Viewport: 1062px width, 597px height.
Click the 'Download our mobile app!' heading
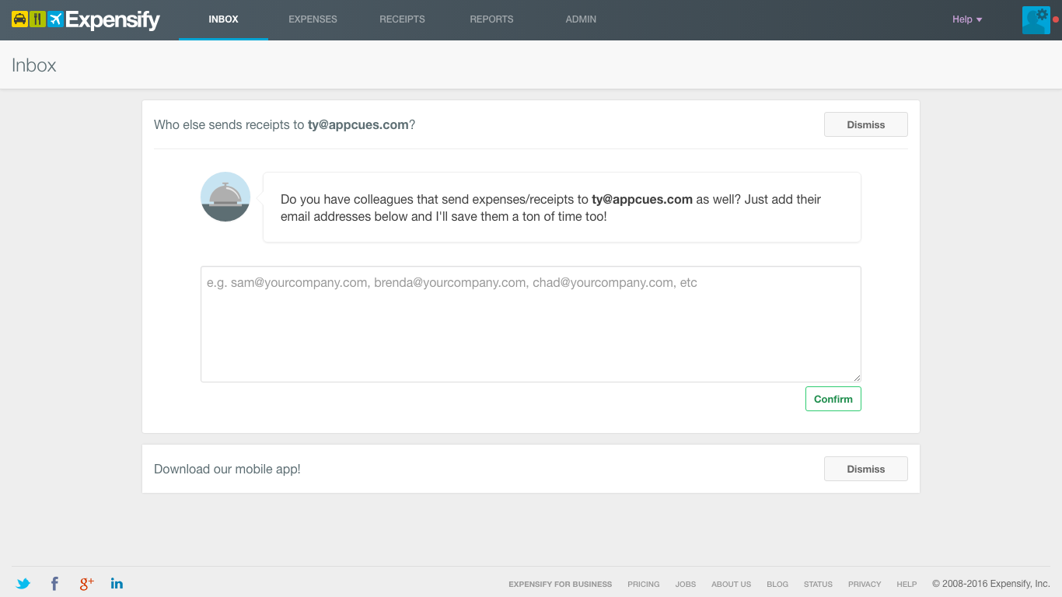227,469
